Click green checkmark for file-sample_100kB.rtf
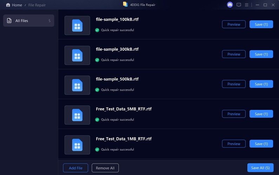The height and width of the screenshot is (175, 279). pos(97,30)
